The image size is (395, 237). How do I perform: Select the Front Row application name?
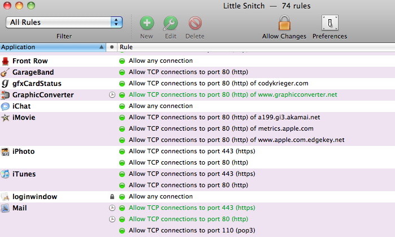(x=30, y=61)
